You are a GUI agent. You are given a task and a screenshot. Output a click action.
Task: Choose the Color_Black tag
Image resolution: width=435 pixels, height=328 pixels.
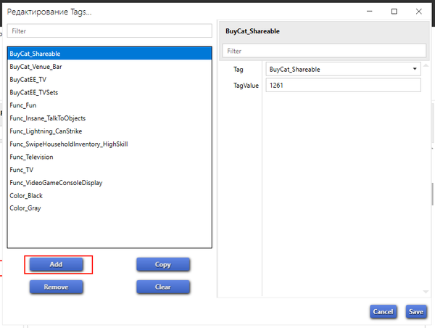click(26, 196)
